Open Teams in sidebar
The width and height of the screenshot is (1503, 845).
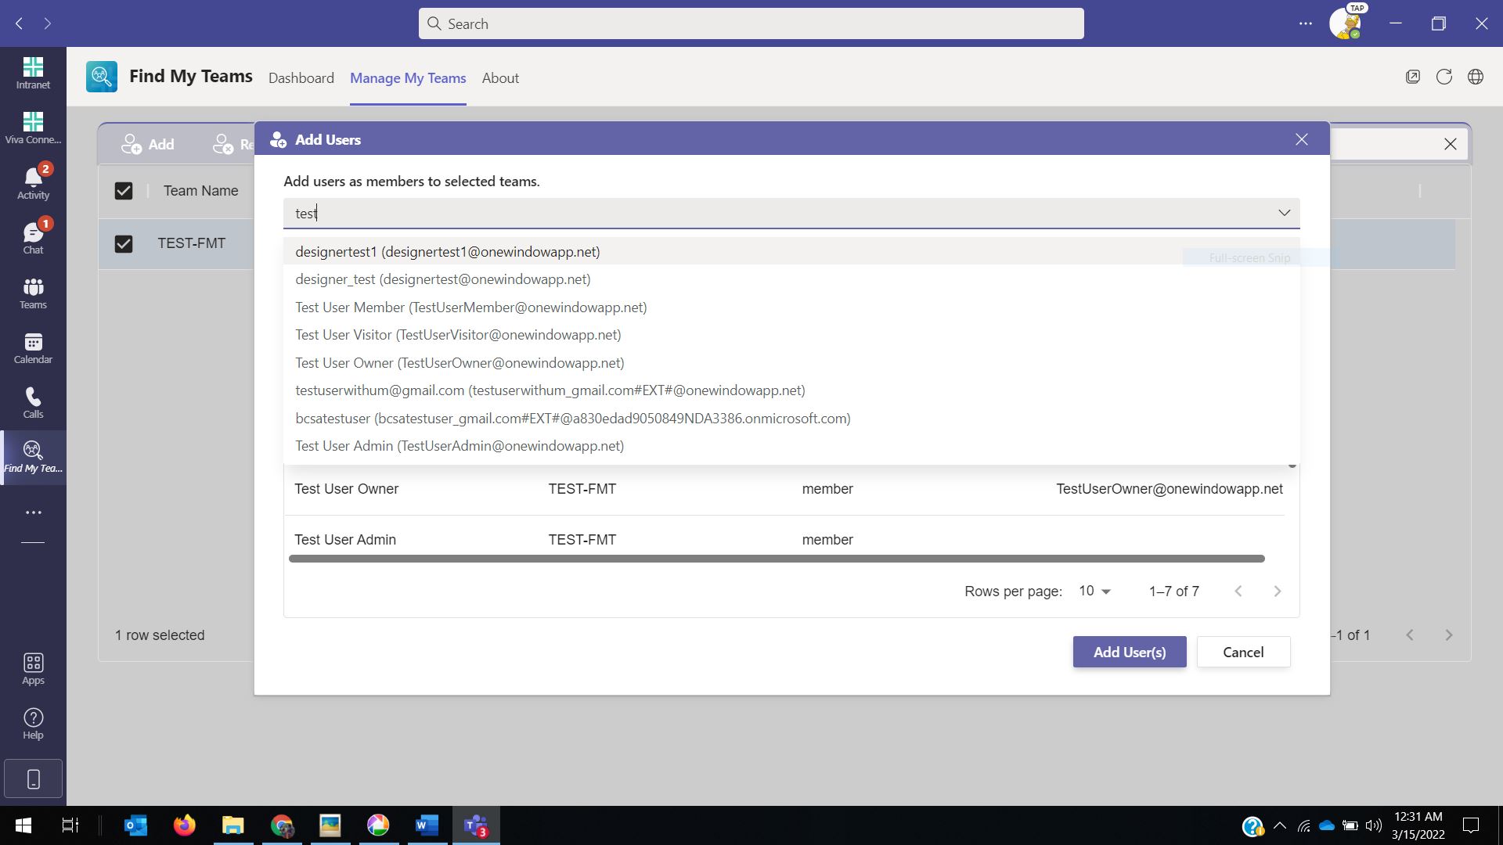33,293
